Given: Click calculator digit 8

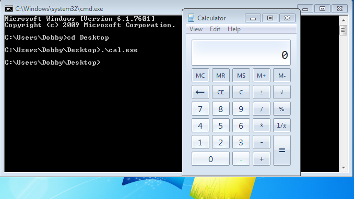Looking at the screenshot, I should pos(220,109).
